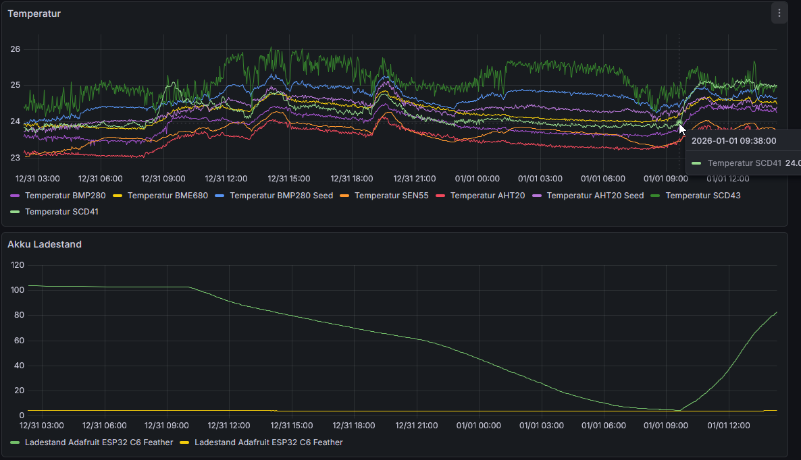Toggle the Temperatur BMP280 Seed legend label
The width and height of the screenshot is (801, 460).
[x=281, y=196]
